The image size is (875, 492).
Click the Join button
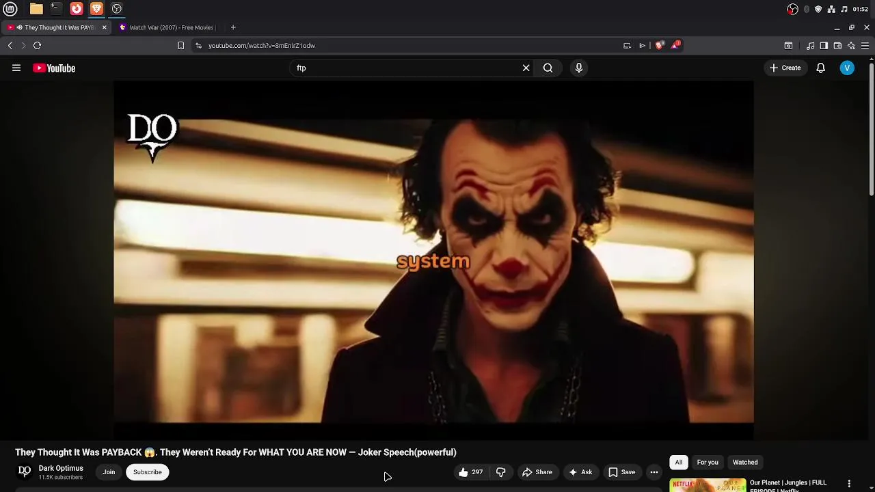point(109,472)
